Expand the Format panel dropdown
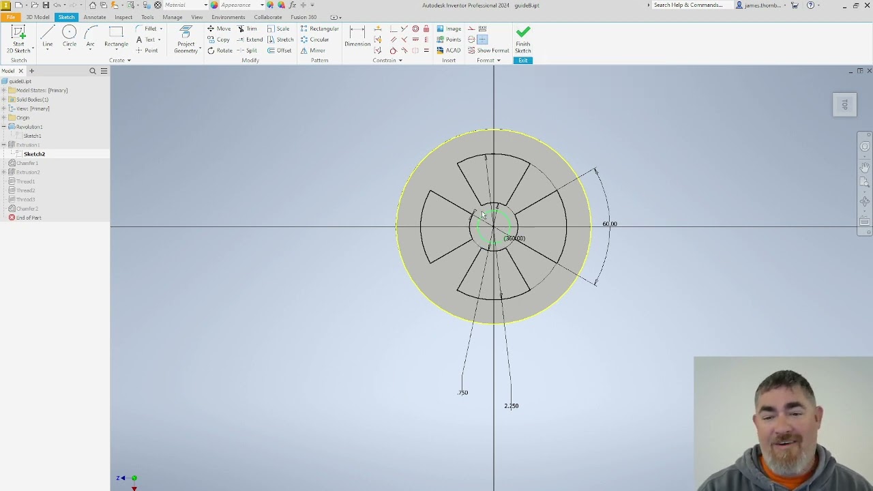 [488, 61]
